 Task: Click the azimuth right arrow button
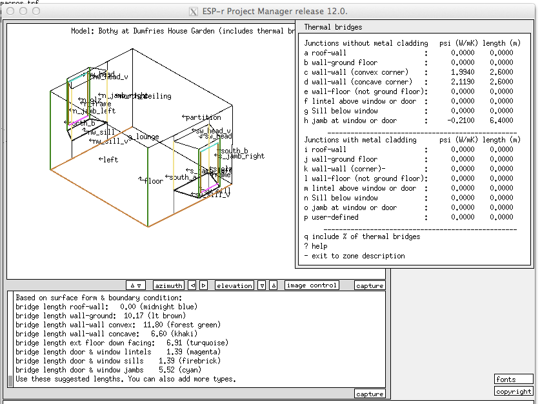[203, 285]
